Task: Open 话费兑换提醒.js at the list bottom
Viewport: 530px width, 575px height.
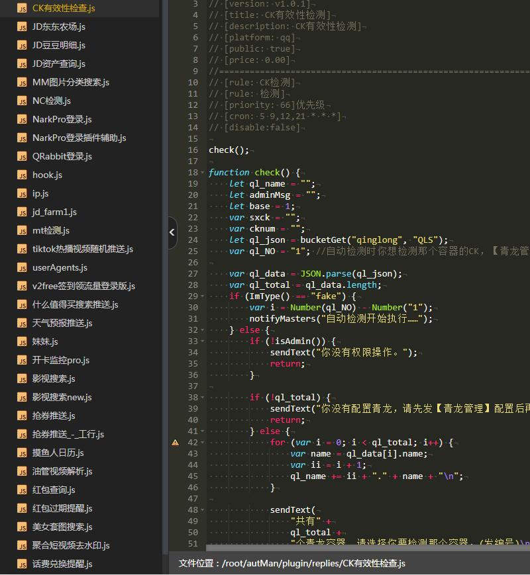Action: pyautogui.click(x=62, y=564)
